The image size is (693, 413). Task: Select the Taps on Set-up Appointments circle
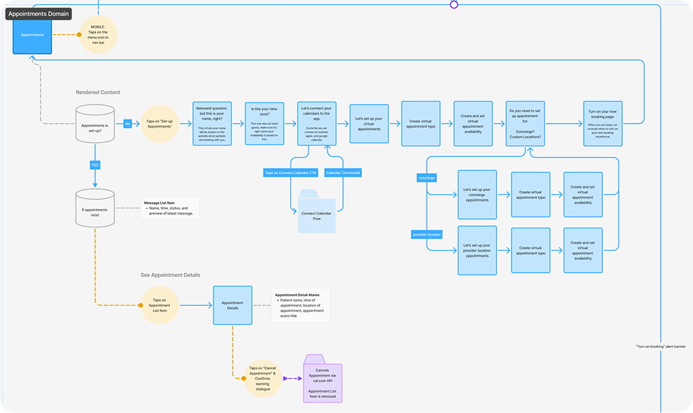(x=160, y=124)
